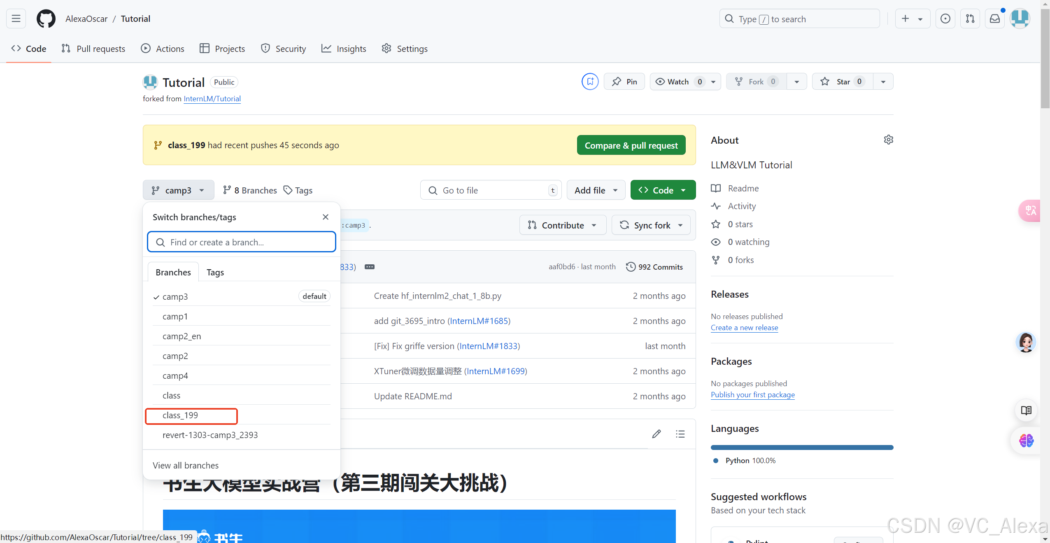Close the Switch branches/tags popup

tap(326, 217)
